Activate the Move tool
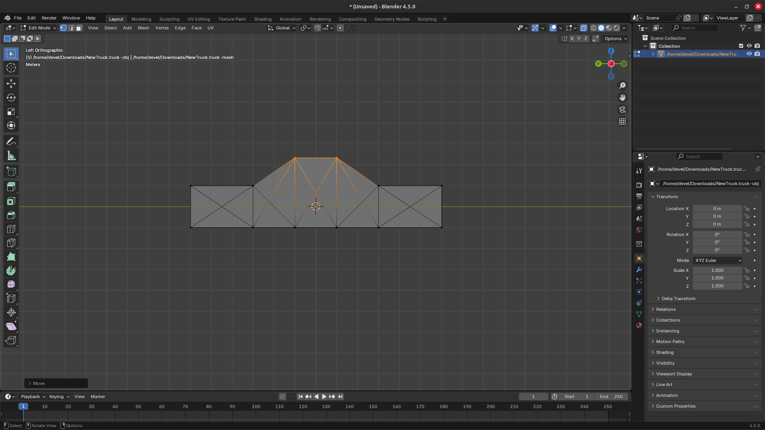 [11, 83]
